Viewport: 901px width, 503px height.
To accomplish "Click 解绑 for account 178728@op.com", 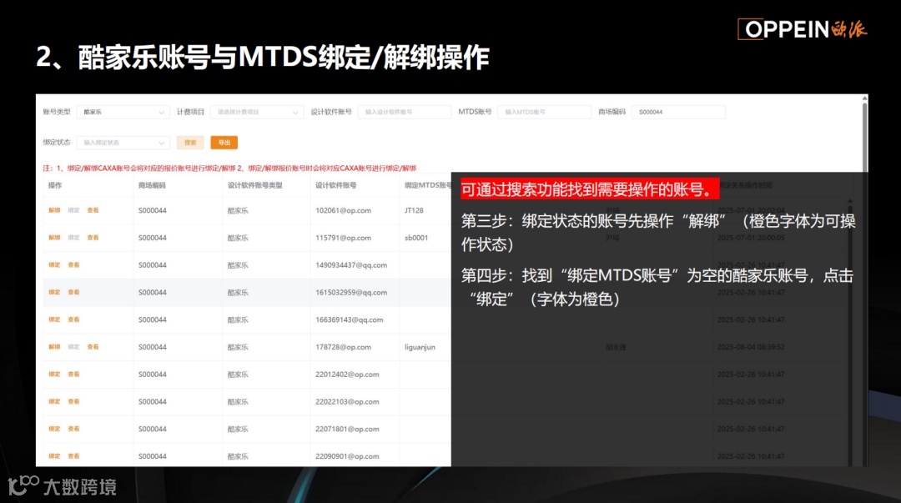I will [x=54, y=347].
